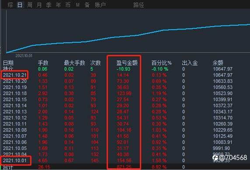Select the 年 yearly tab

(x=59, y=5)
